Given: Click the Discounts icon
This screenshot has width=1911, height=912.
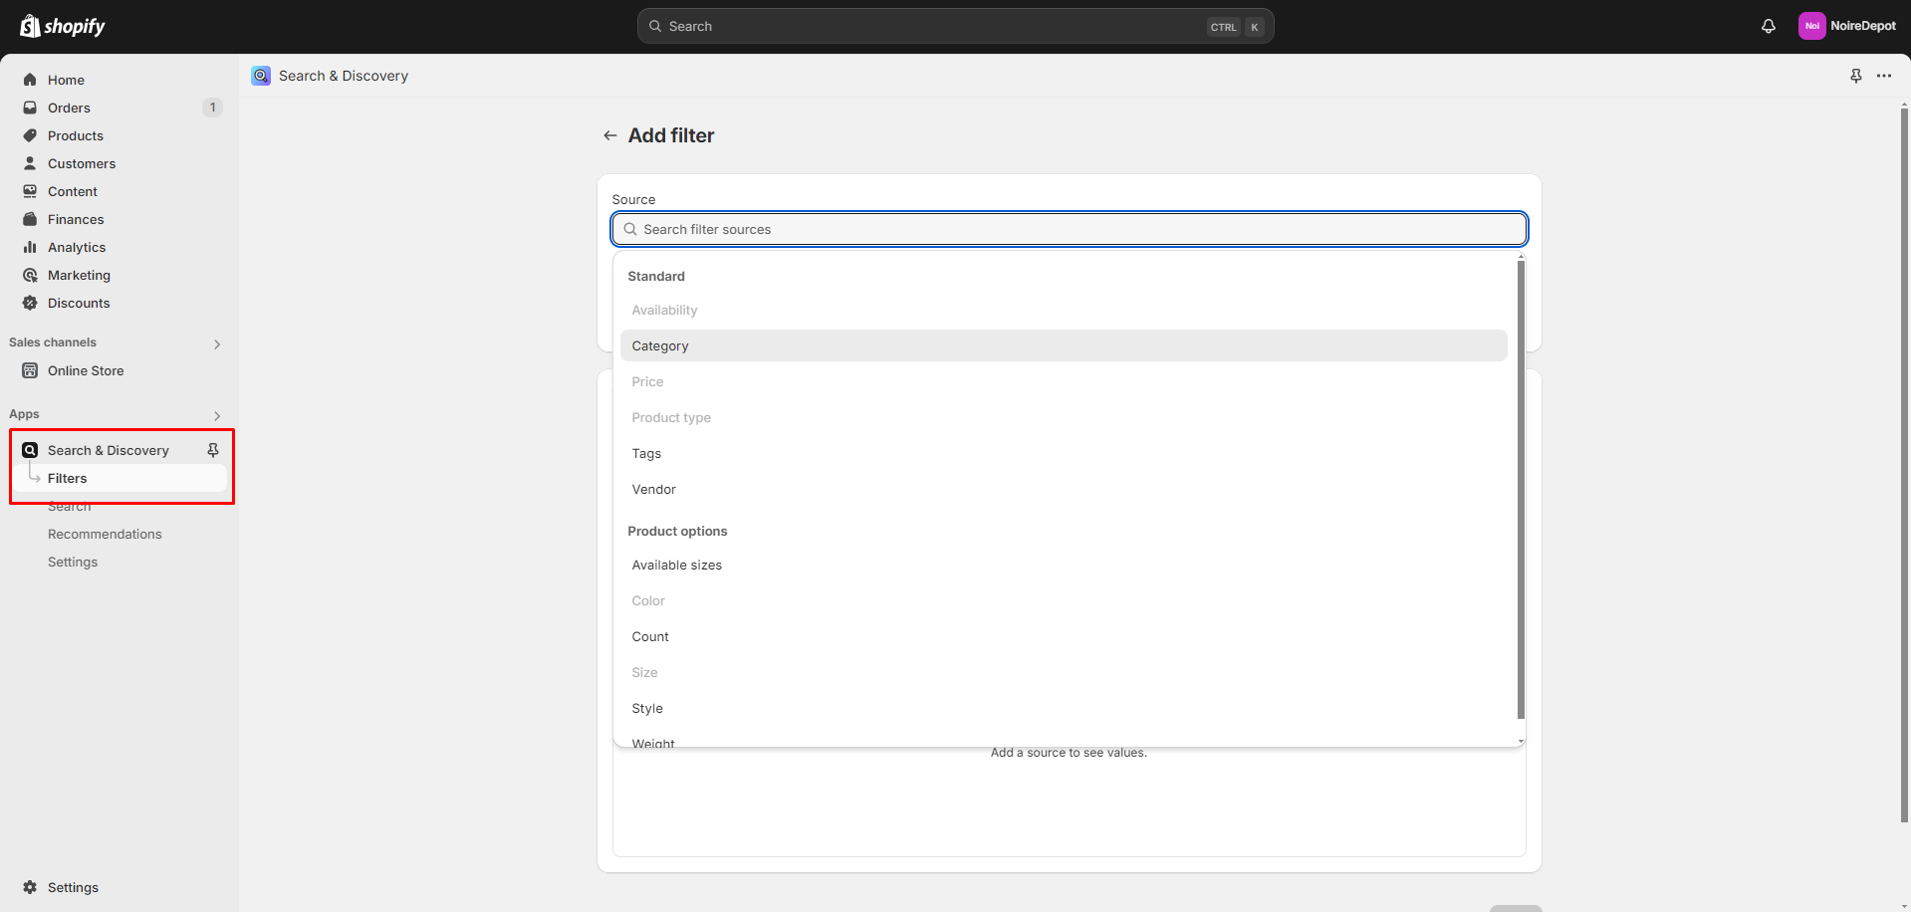Looking at the screenshot, I should point(30,303).
